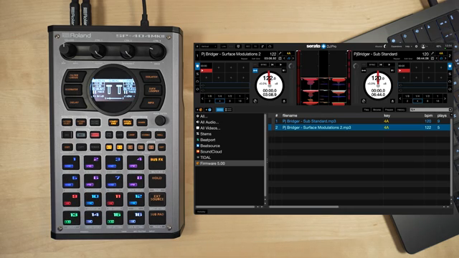Trigger deck 1 red cue point one

click(207, 70)
